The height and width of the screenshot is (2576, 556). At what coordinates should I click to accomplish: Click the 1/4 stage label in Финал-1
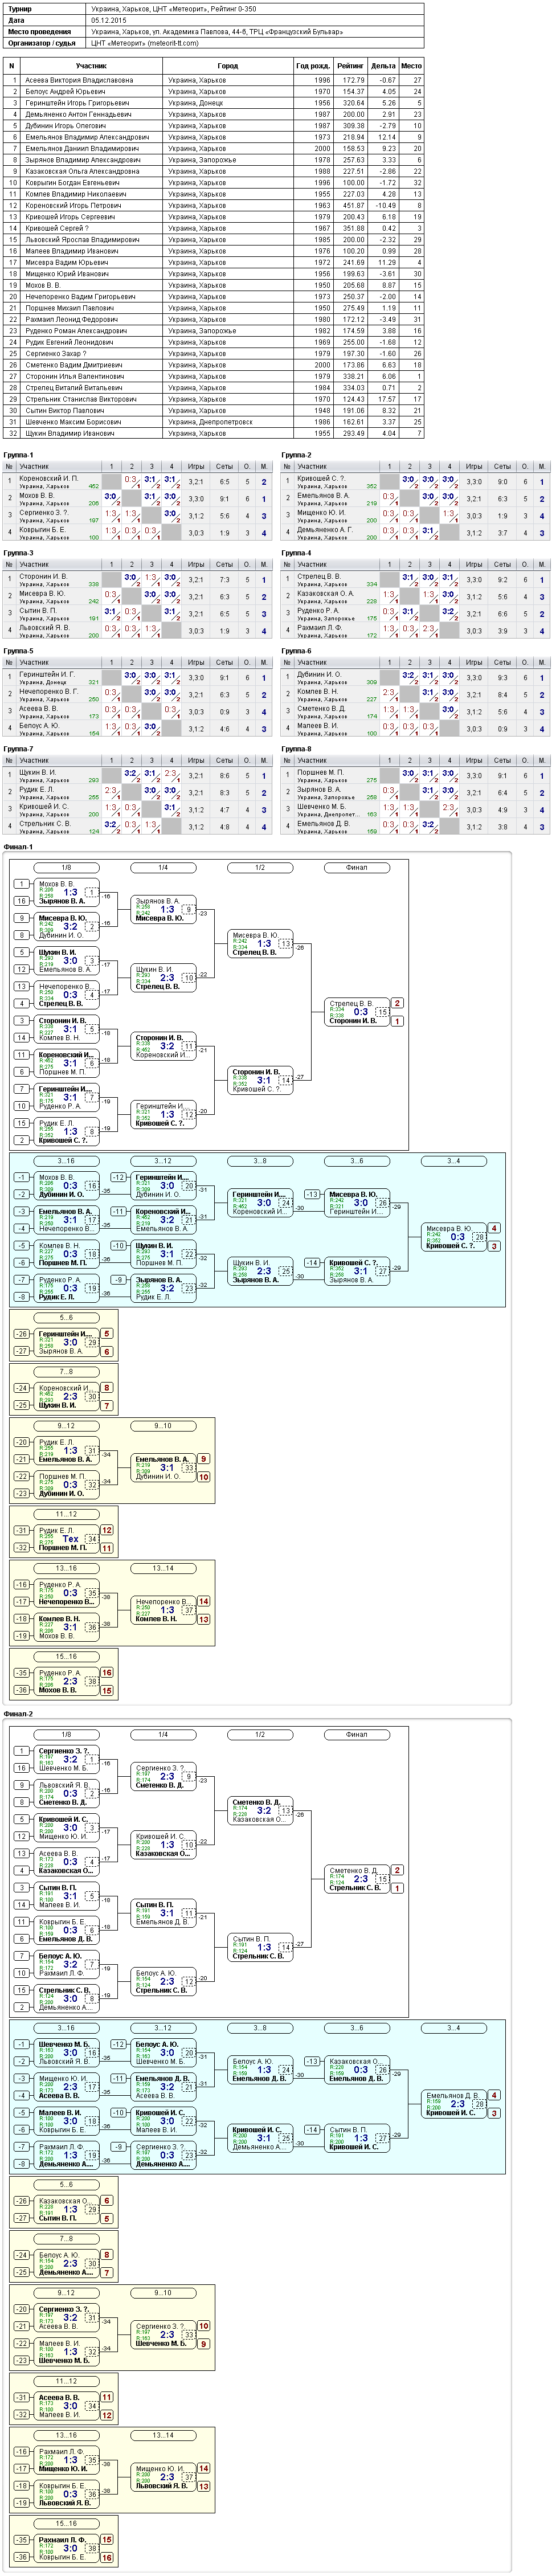(x=163, y=868)
